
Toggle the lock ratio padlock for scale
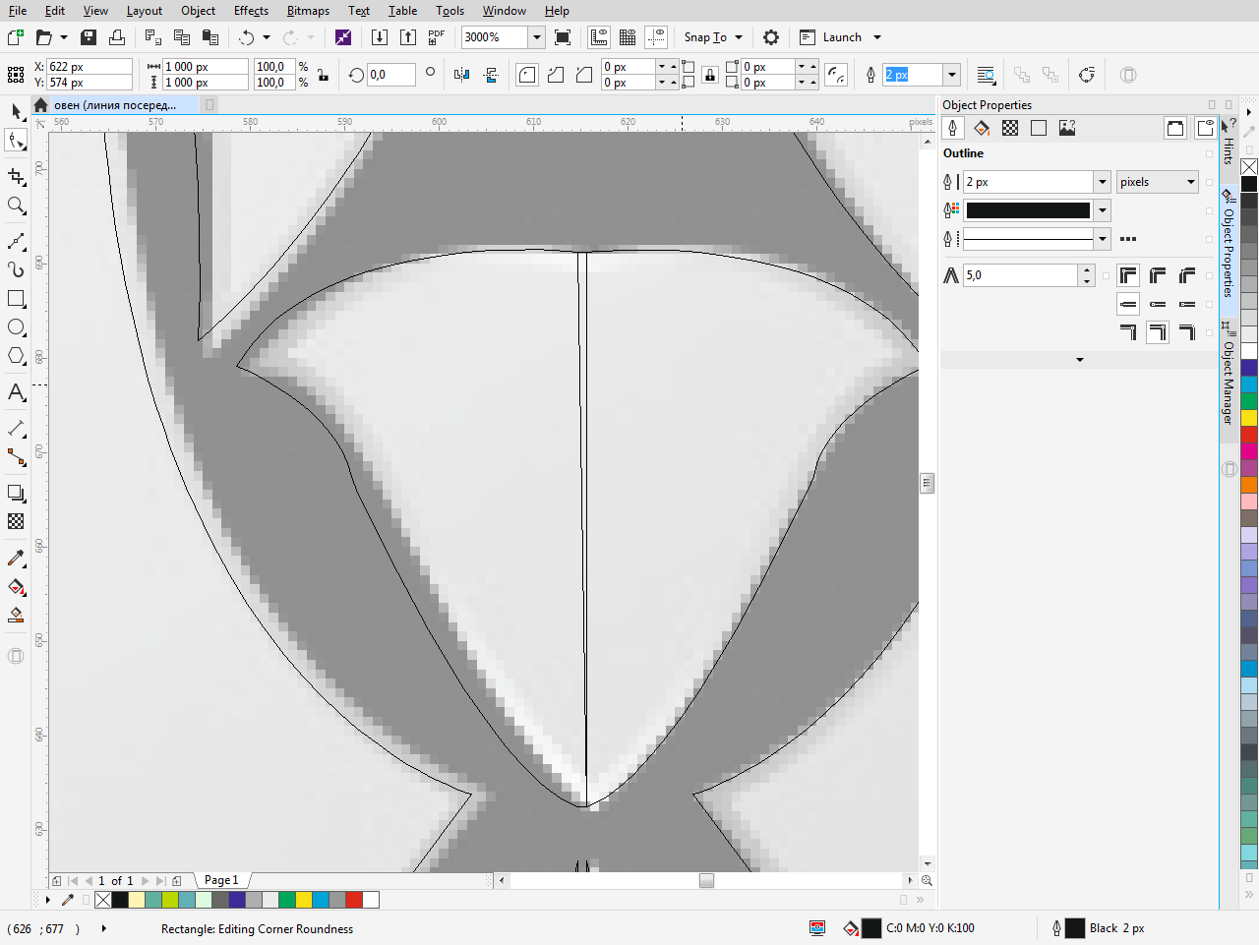click(323, 75)
